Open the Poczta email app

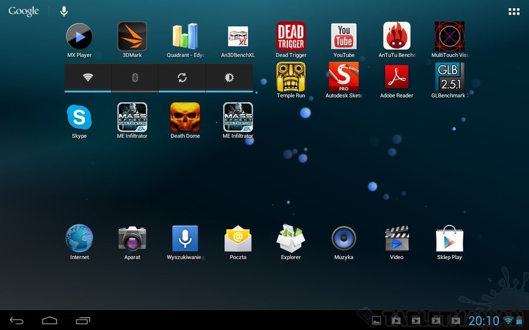(238, 238)
